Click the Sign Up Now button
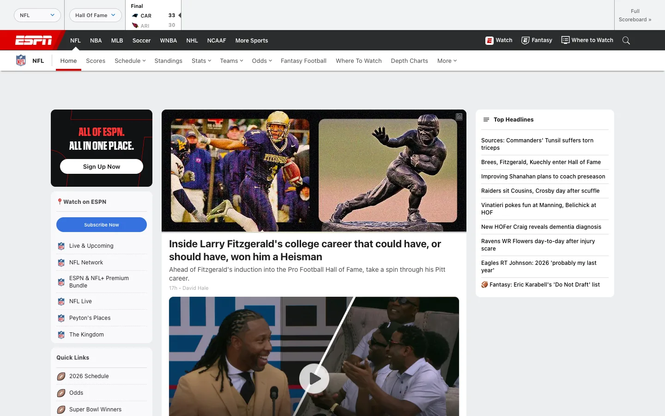Image resolution: width=665 pixels, height=416 pixels. pyautogui.click(x=102, y=166)
